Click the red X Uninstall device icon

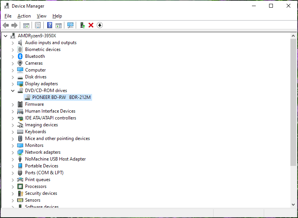(x=91, y=25)
